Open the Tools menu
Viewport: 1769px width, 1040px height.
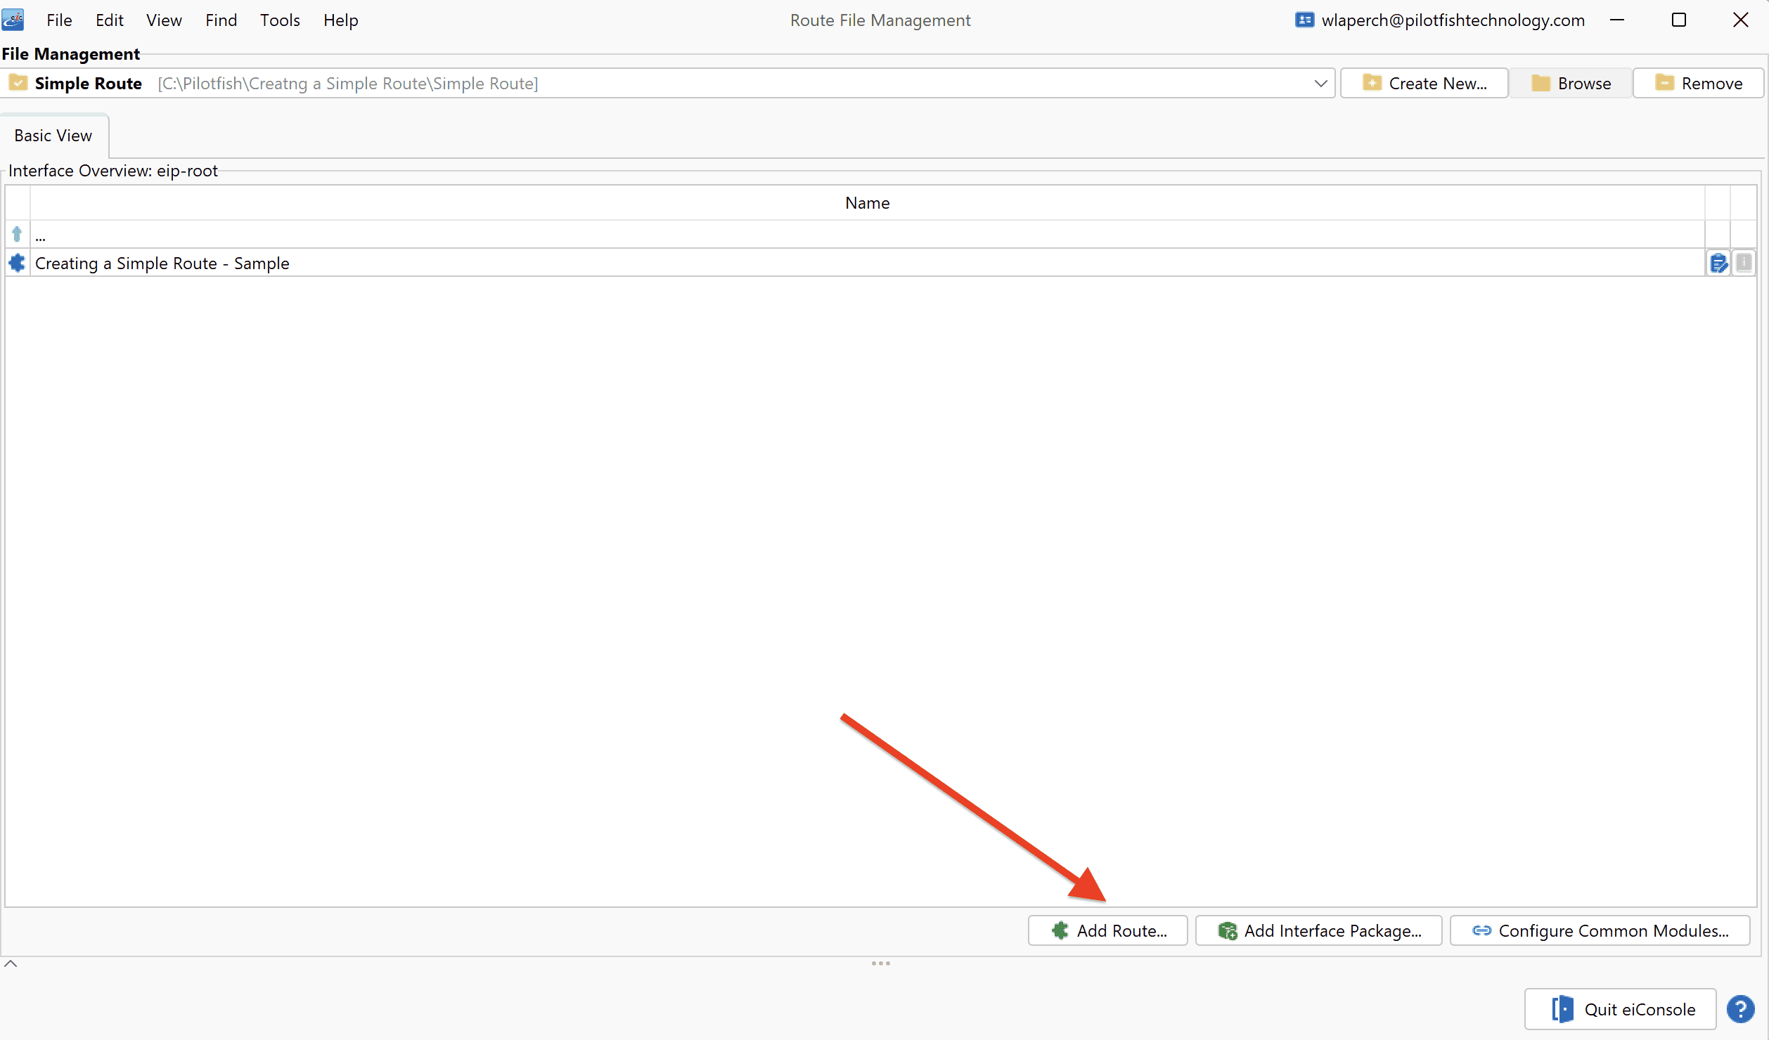pyautogui.click(x=280, y=20)
